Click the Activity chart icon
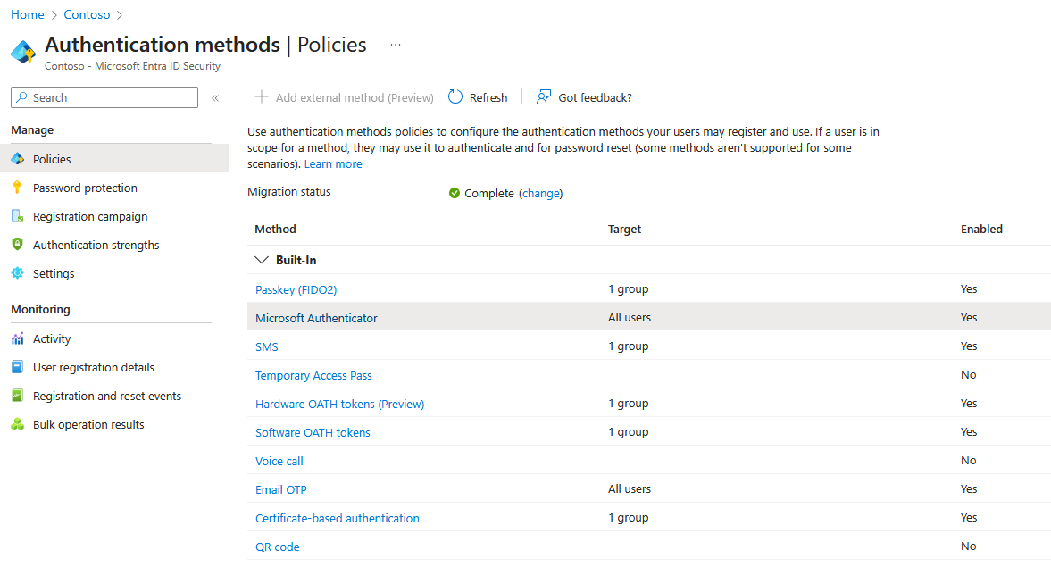 pos(17,338)
